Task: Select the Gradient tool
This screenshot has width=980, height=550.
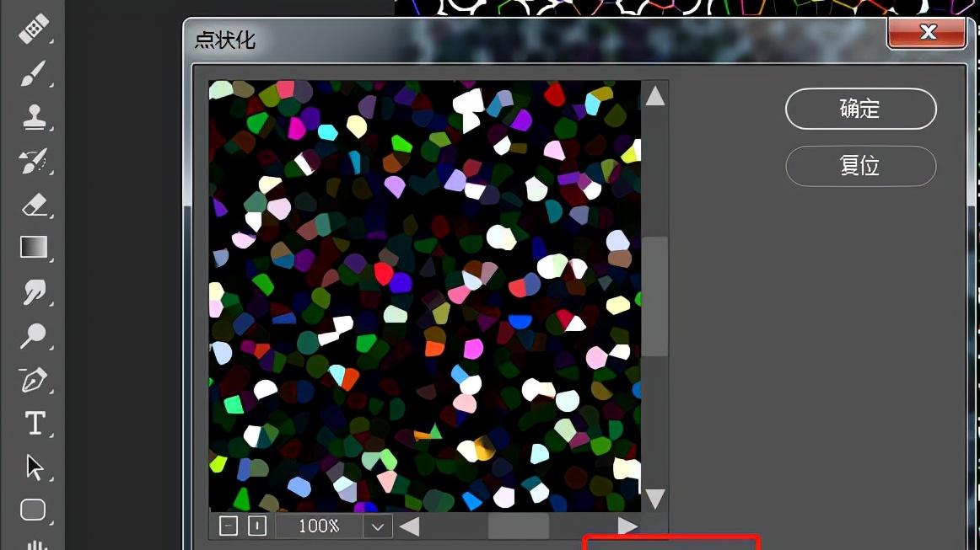Action: [x=34, y=248]
